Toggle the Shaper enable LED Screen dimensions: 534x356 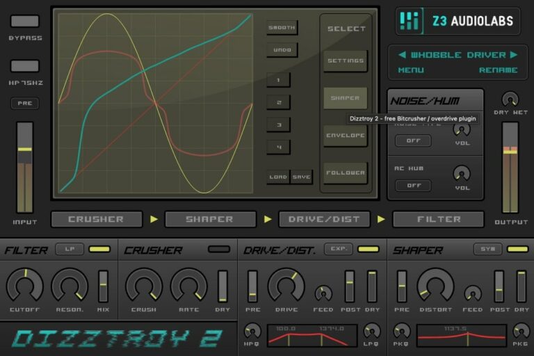tap(517, 250)
